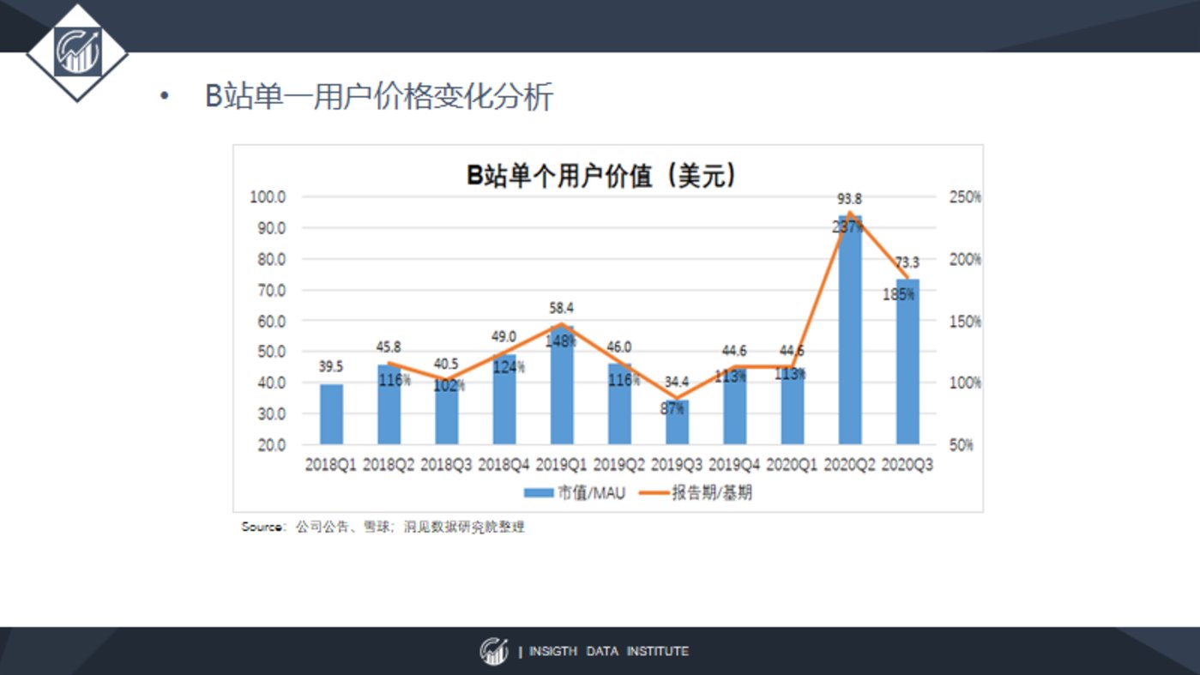The image size is (1200, 675).
Task: Select the percent label '185%'
Action: pyautogui.click(x=899, y=294)
